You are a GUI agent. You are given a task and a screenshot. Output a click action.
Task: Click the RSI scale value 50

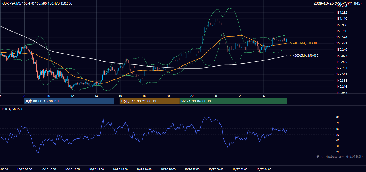click(x=338, y=134)
